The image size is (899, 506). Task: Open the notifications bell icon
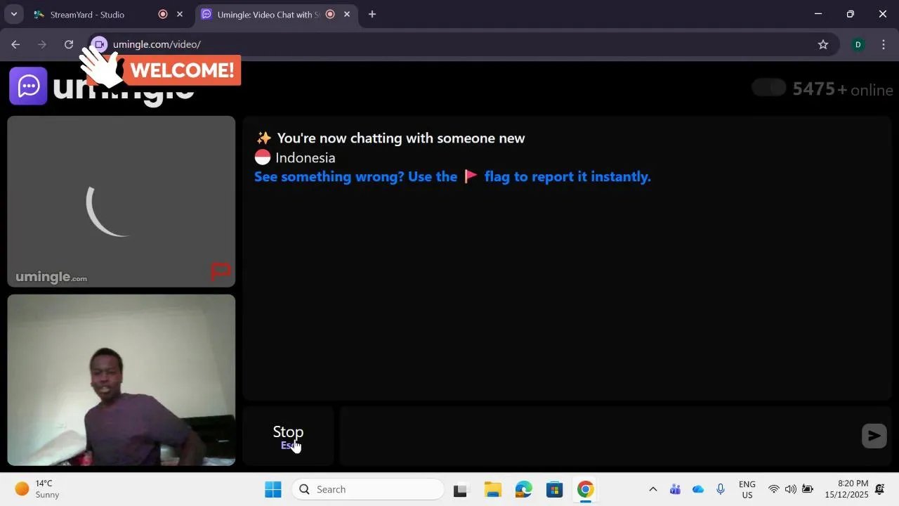[x=880, y=489]
